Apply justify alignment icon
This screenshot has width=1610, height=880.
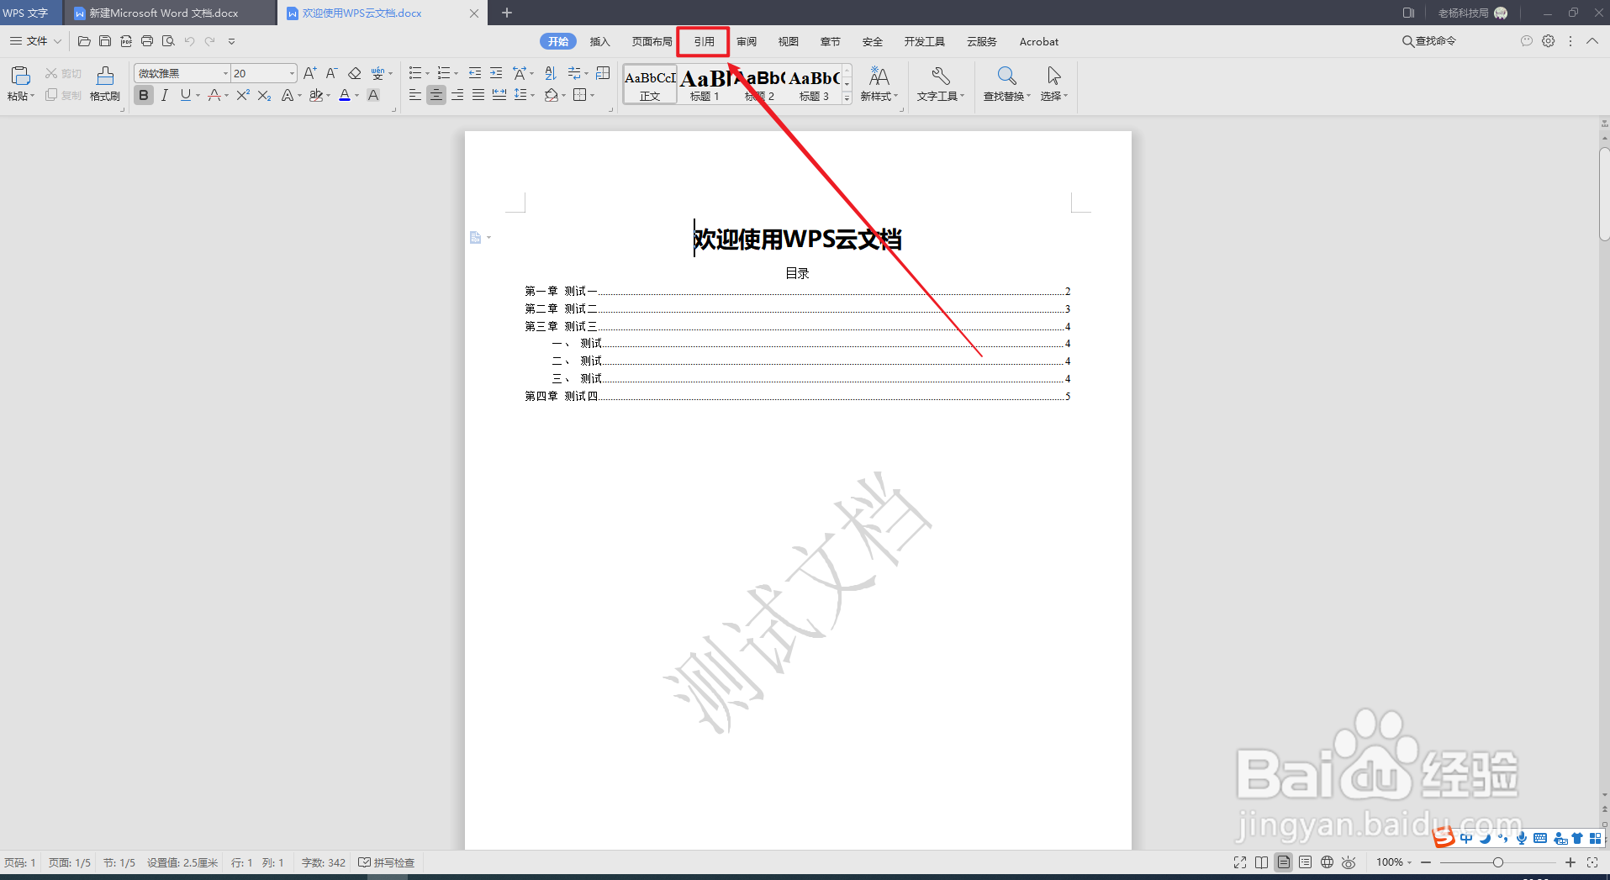pos(478,95)
